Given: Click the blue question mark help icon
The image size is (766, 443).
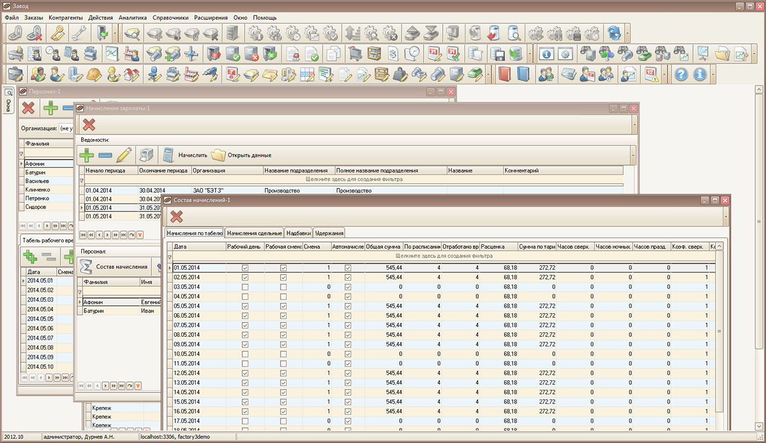Looking at the screenshot, I should tap(681, 74).
